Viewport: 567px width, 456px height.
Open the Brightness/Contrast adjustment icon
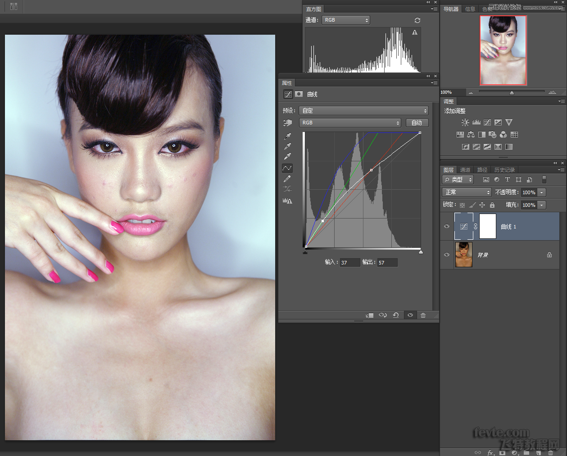(x=465, y=122)
